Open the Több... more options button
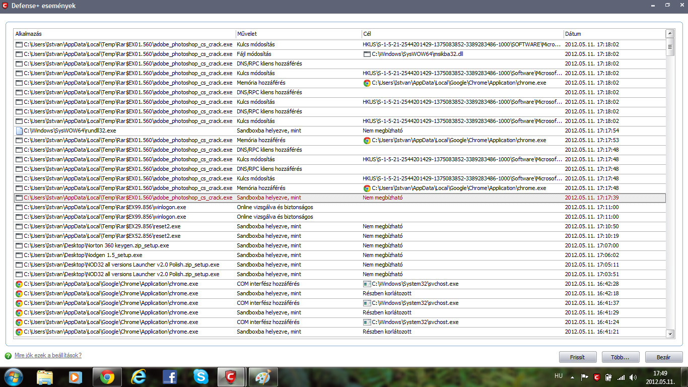688x387 pixels. coord(621,357)
